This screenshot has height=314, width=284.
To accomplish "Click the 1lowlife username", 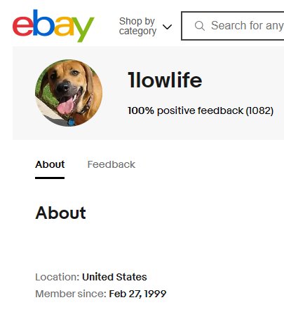I will click(165, 80).
